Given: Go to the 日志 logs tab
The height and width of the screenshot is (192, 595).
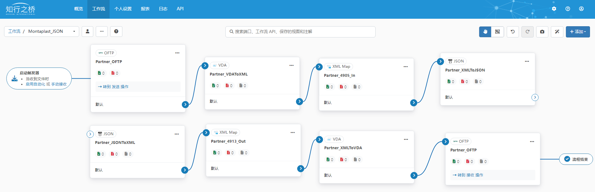Looking at the screenshot, I should coord(163,9).
